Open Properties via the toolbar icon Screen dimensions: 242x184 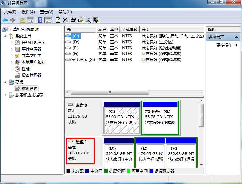73,20
